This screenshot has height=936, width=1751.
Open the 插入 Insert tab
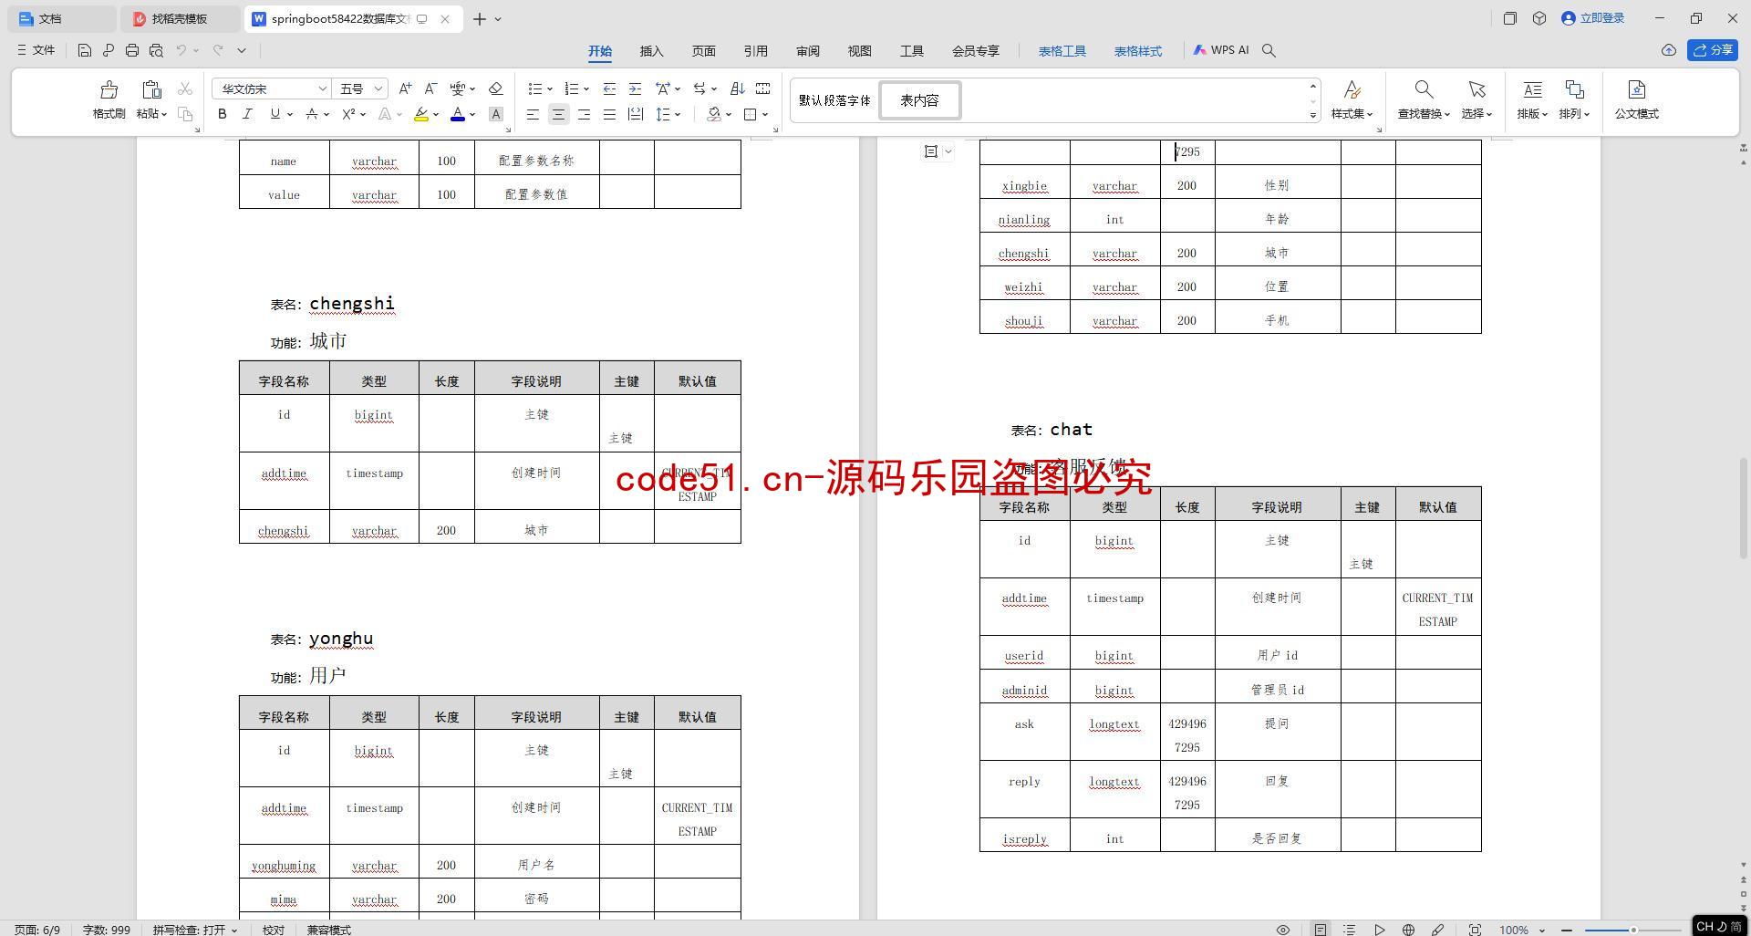pyautogui.click(x=651, y=51)
